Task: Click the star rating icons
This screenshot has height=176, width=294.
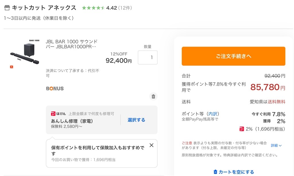Action: 93,8
